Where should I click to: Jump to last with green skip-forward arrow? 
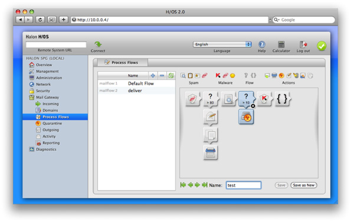tap(204, 185)
